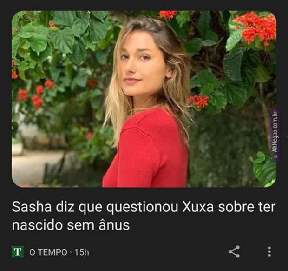288x271 pixels.
Task: Tap the share icon below the headline
Action: pyautogui.click(x=234, y=251)
